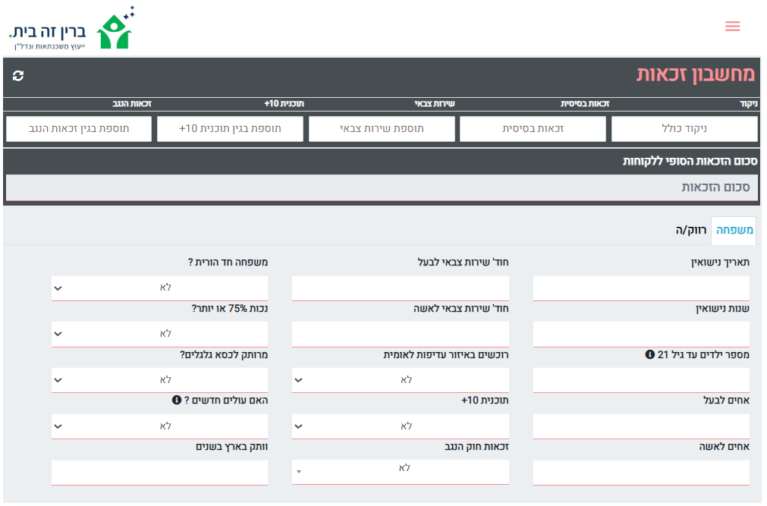Click info icon next to מספר ילדים עד גיל 21
This screenshot has width=767, height=506.
[x=649, y=354]
